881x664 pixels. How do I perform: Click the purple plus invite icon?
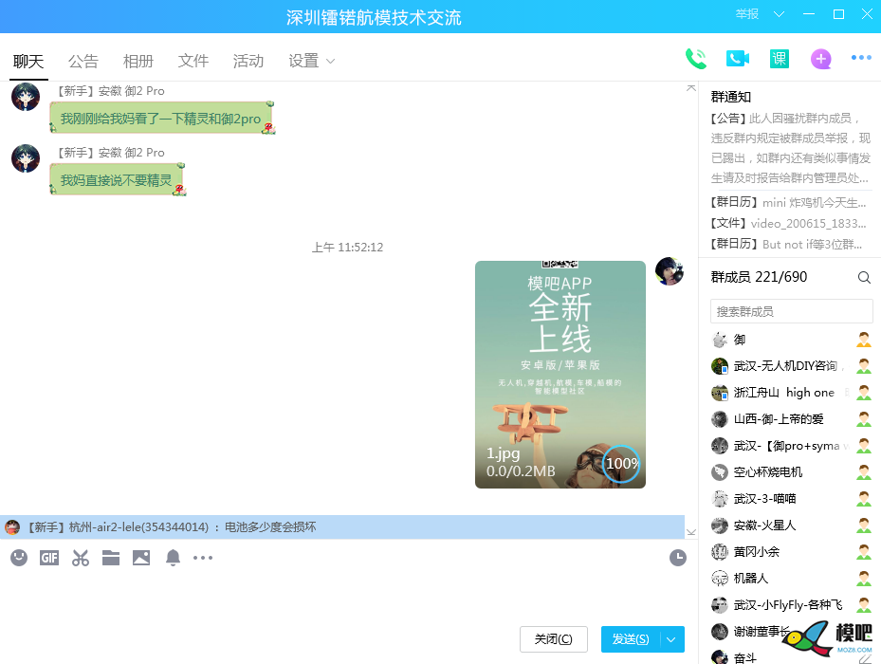click(821, 59)
